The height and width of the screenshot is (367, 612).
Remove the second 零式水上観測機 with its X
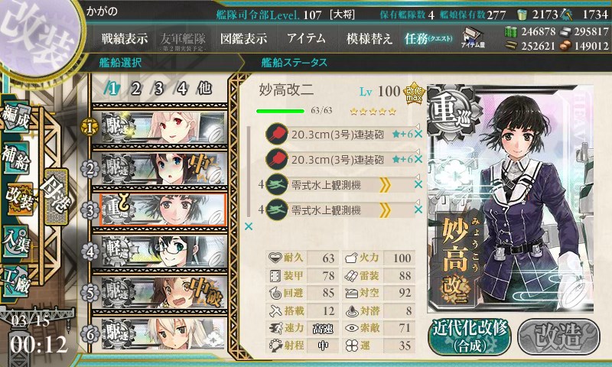[418, 209]
